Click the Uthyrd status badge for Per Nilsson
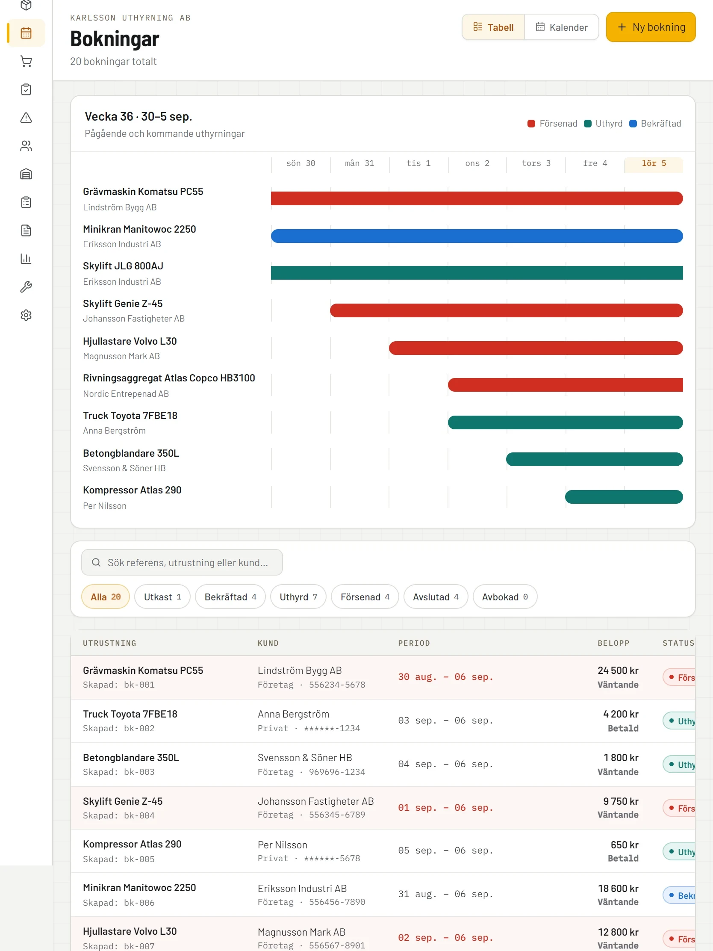Screen dimensions: 713x951 pos(680,852)
